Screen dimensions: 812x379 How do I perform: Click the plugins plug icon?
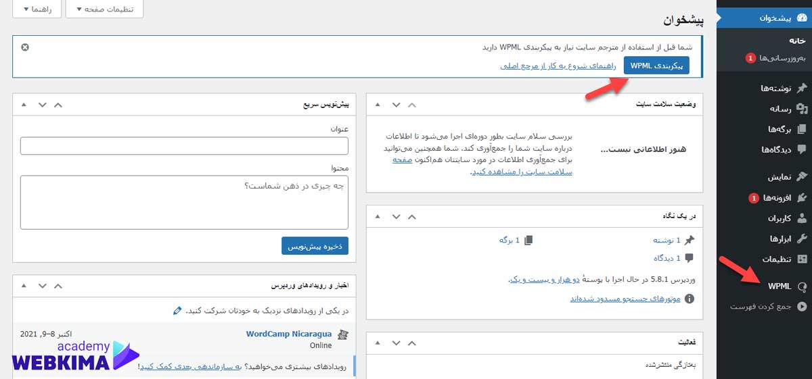click(802, 197)
